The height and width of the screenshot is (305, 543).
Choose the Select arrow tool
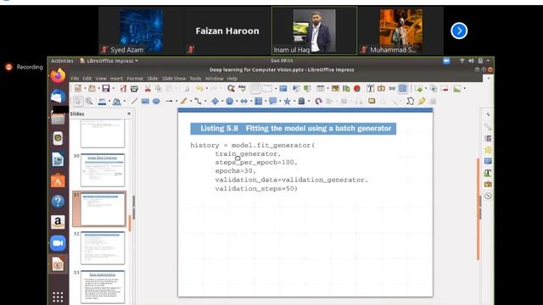pyautogui.click(x=78, y=102)
